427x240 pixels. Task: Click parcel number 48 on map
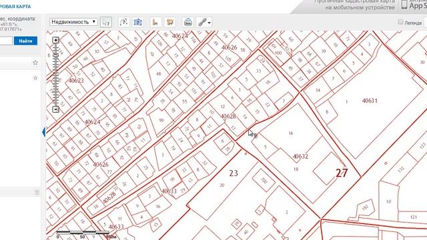159,73
